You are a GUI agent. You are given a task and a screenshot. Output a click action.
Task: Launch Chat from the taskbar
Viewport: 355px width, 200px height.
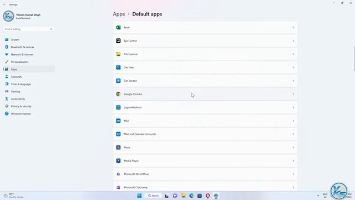point(175,196)
